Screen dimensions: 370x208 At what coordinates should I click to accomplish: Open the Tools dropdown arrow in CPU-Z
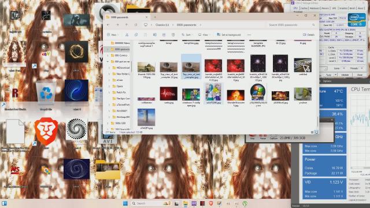(335, 75)
